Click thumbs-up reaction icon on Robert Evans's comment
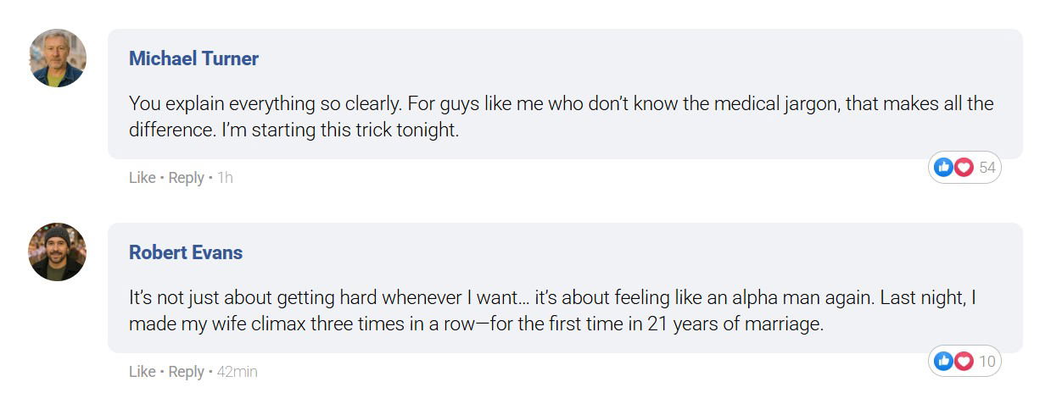1051x404 pixels. 942,362
